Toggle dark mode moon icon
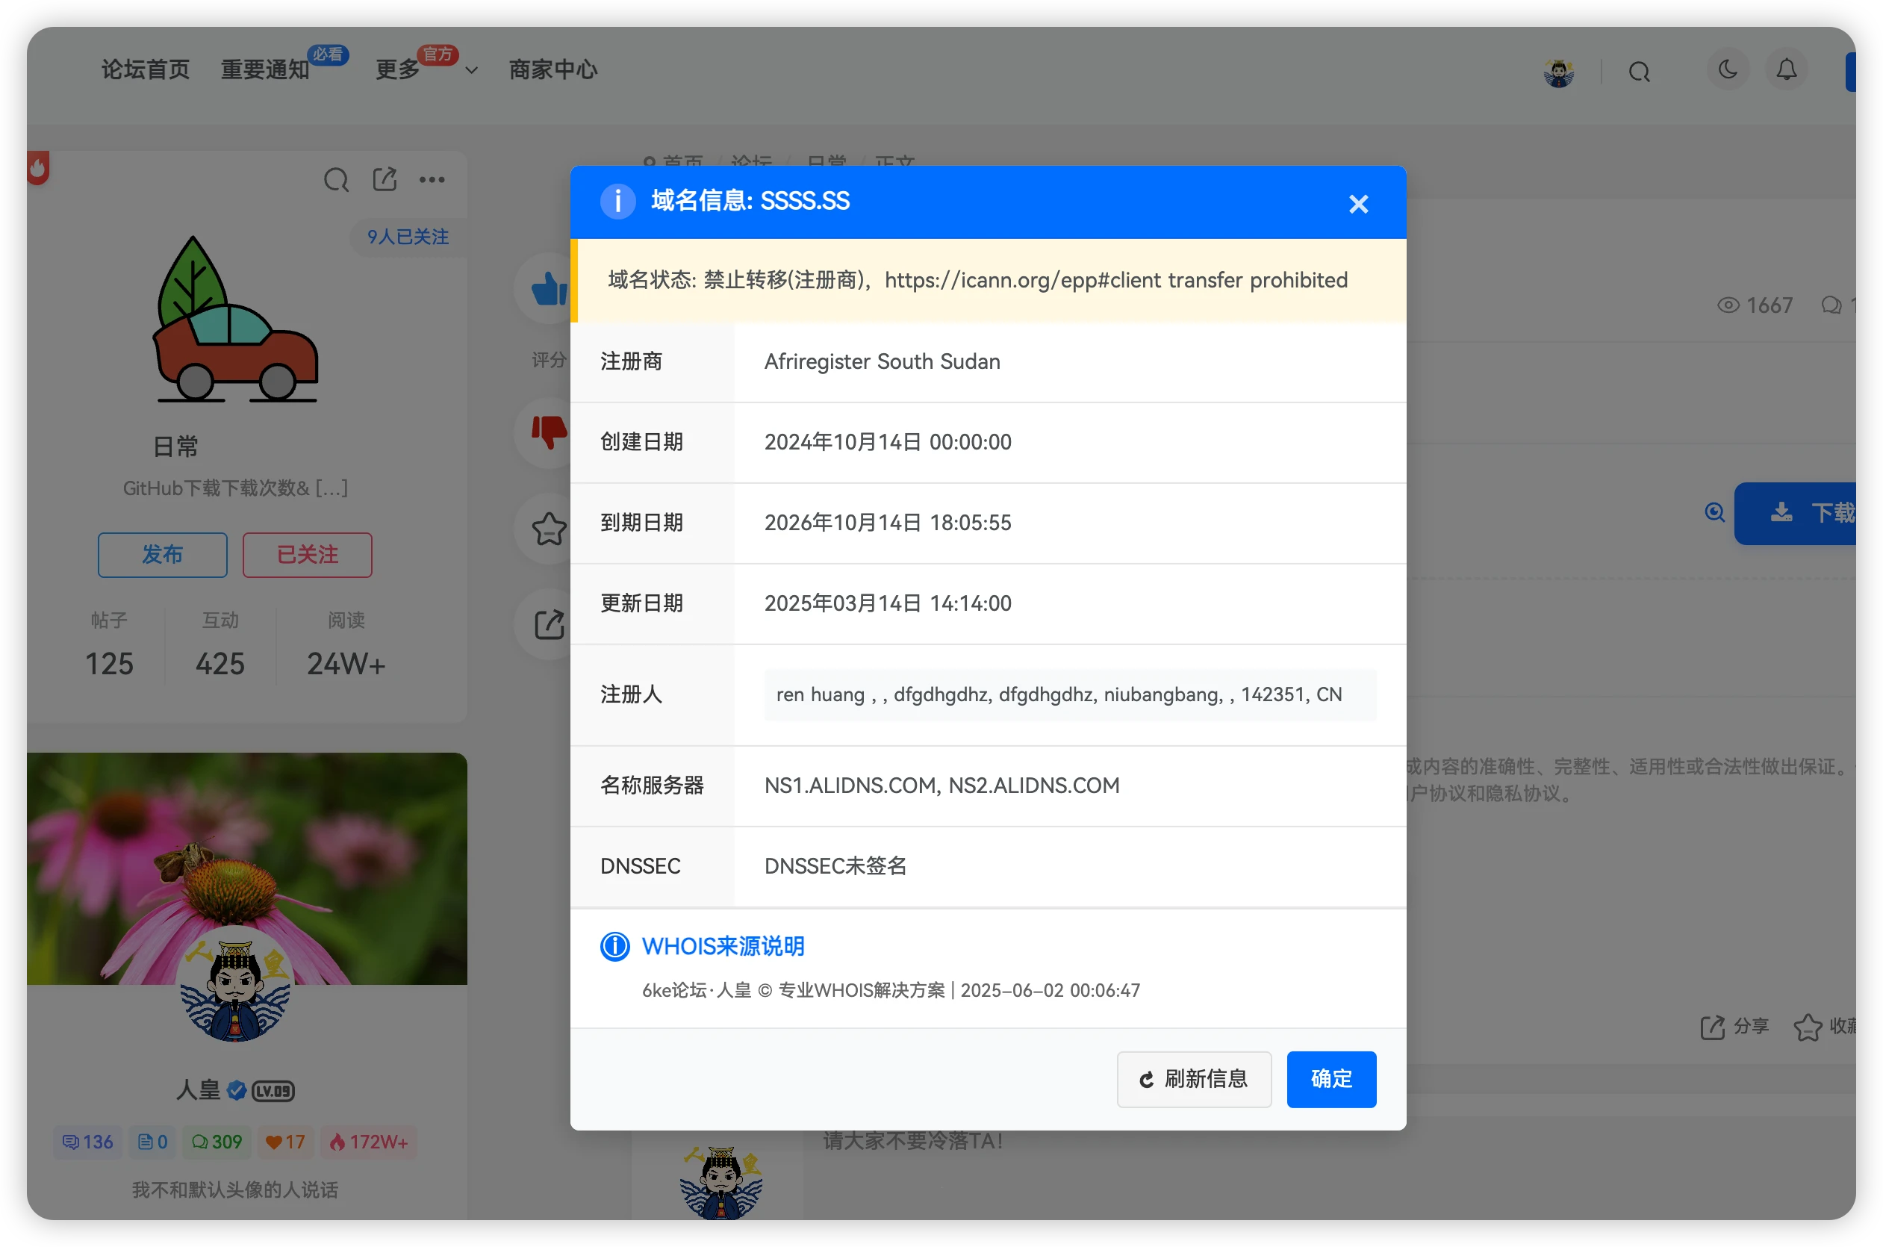Screen dimensions: 1883x1247 pyautogui.click(x=1727, y=70)
